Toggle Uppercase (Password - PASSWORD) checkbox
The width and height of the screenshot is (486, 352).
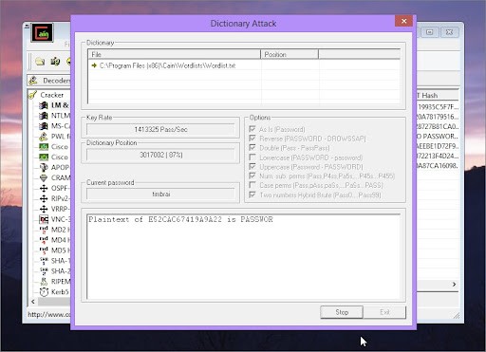coord(252,167)
